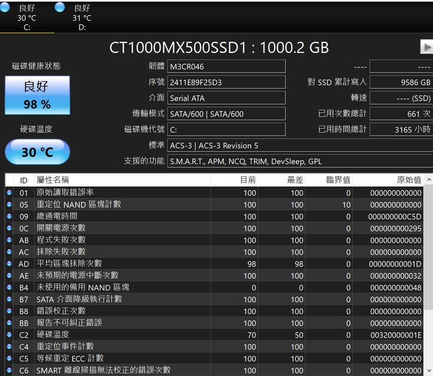Click the status dot for row 09

(9, 216)
